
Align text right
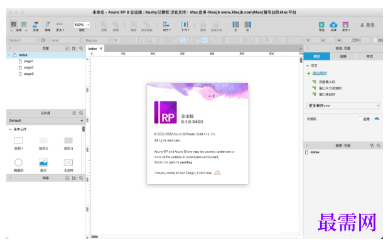point(190,40)
